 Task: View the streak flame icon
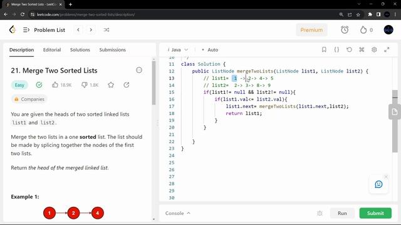(x=363, y=30)
